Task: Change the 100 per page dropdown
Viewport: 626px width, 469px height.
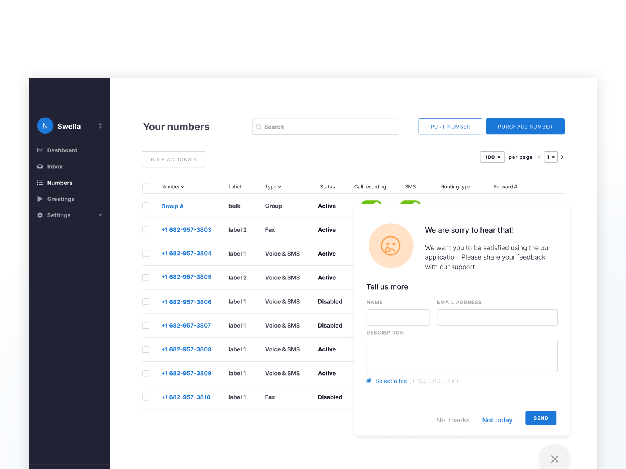Action: (492, 157)
